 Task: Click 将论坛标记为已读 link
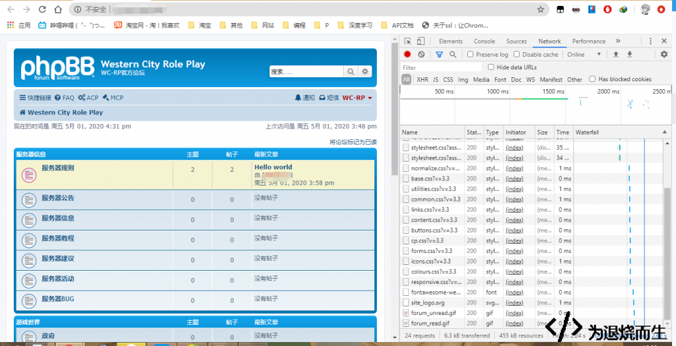point(353,142)
